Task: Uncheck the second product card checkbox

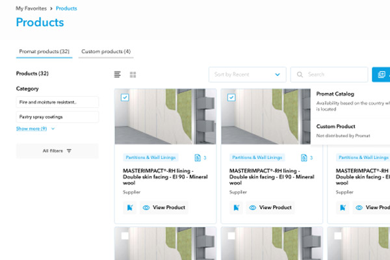Action: [x=231, y=97]
